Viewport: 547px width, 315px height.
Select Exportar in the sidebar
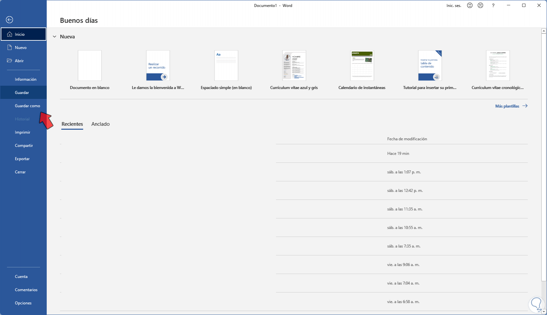(23, 159)
